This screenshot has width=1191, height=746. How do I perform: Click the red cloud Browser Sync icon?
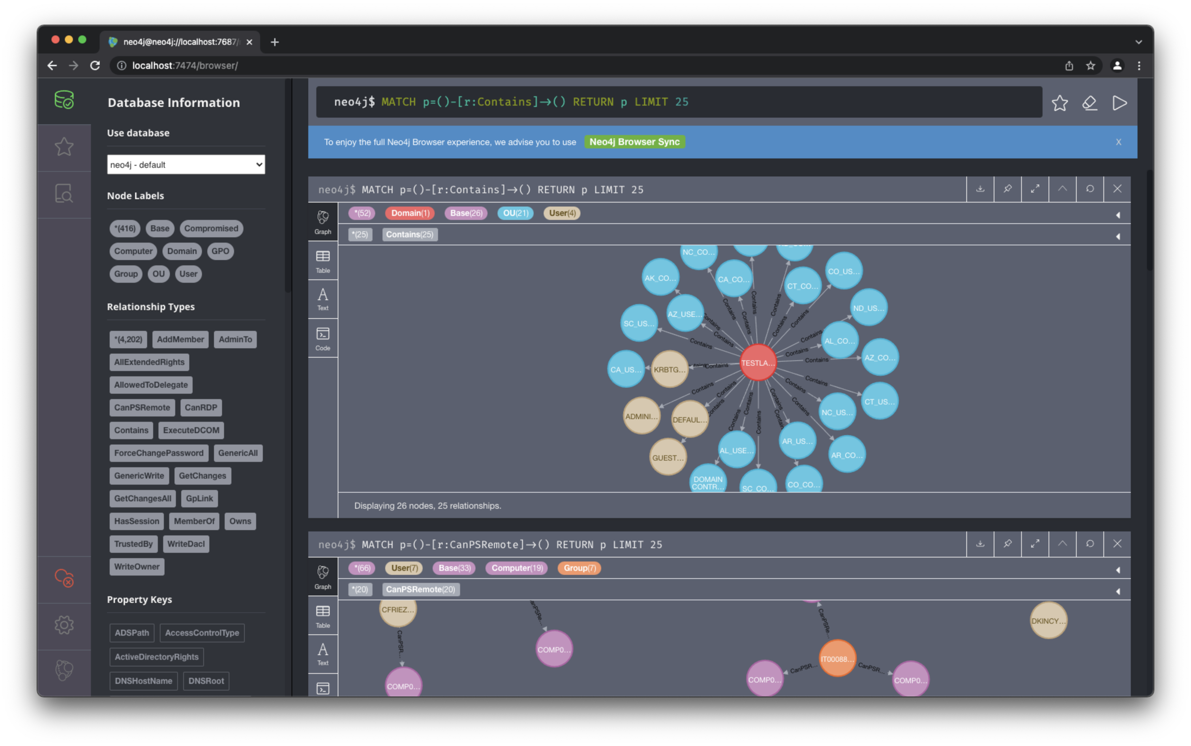point(64,578)
